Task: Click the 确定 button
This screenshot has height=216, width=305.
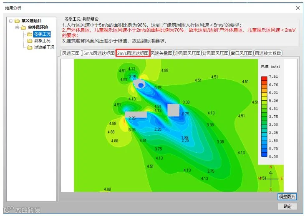Action: point(287,206)
